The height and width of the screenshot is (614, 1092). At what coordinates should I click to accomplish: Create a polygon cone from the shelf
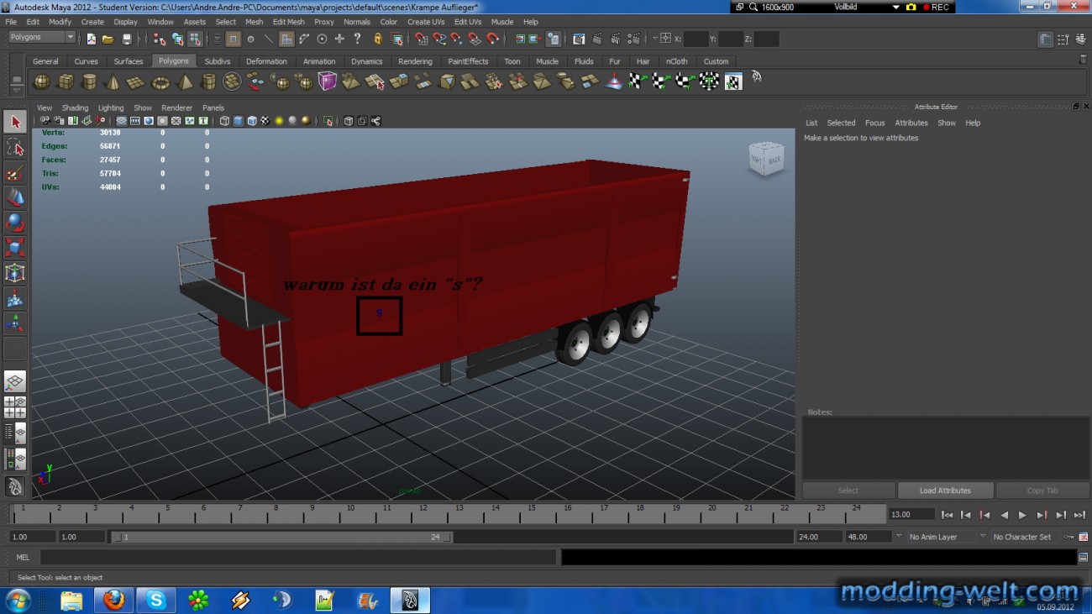point(112,81)
